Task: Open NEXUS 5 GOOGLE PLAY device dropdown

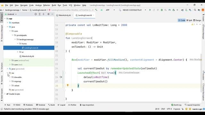Action: [133, 10]
